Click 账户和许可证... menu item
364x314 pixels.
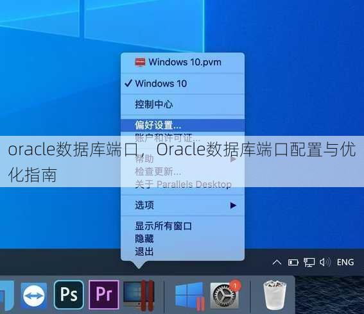[182, 138]
